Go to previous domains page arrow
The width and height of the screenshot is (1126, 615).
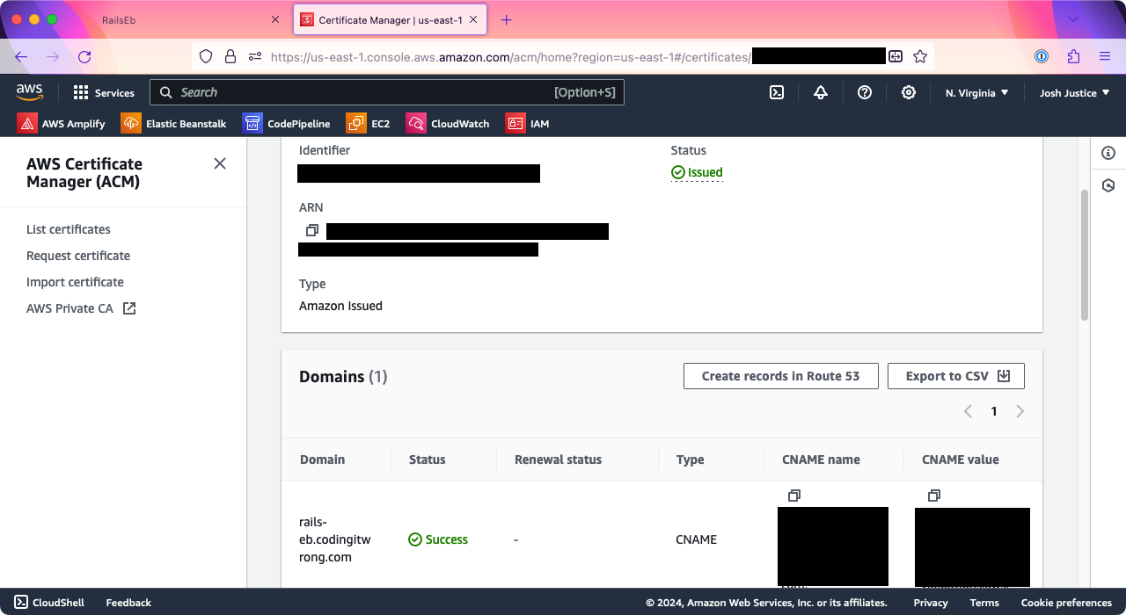coord(968,411)
